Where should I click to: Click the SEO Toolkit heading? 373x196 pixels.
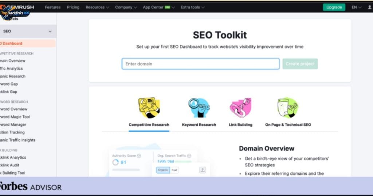click(220, 35)
